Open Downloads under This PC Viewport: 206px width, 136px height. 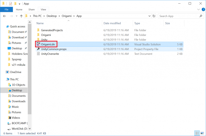pyautogui.click(x=19, y=101)
